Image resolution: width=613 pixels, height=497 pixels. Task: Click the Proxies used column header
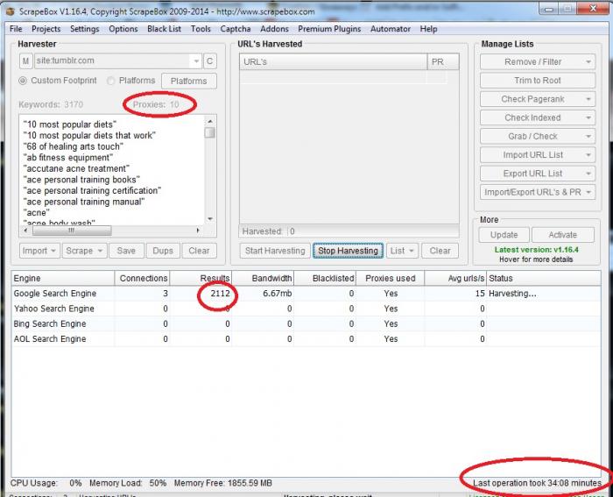391,278
